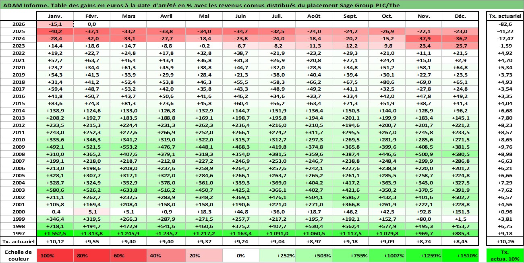Select the 'Déc.' column header
The image size is (524, 263).
460,16
